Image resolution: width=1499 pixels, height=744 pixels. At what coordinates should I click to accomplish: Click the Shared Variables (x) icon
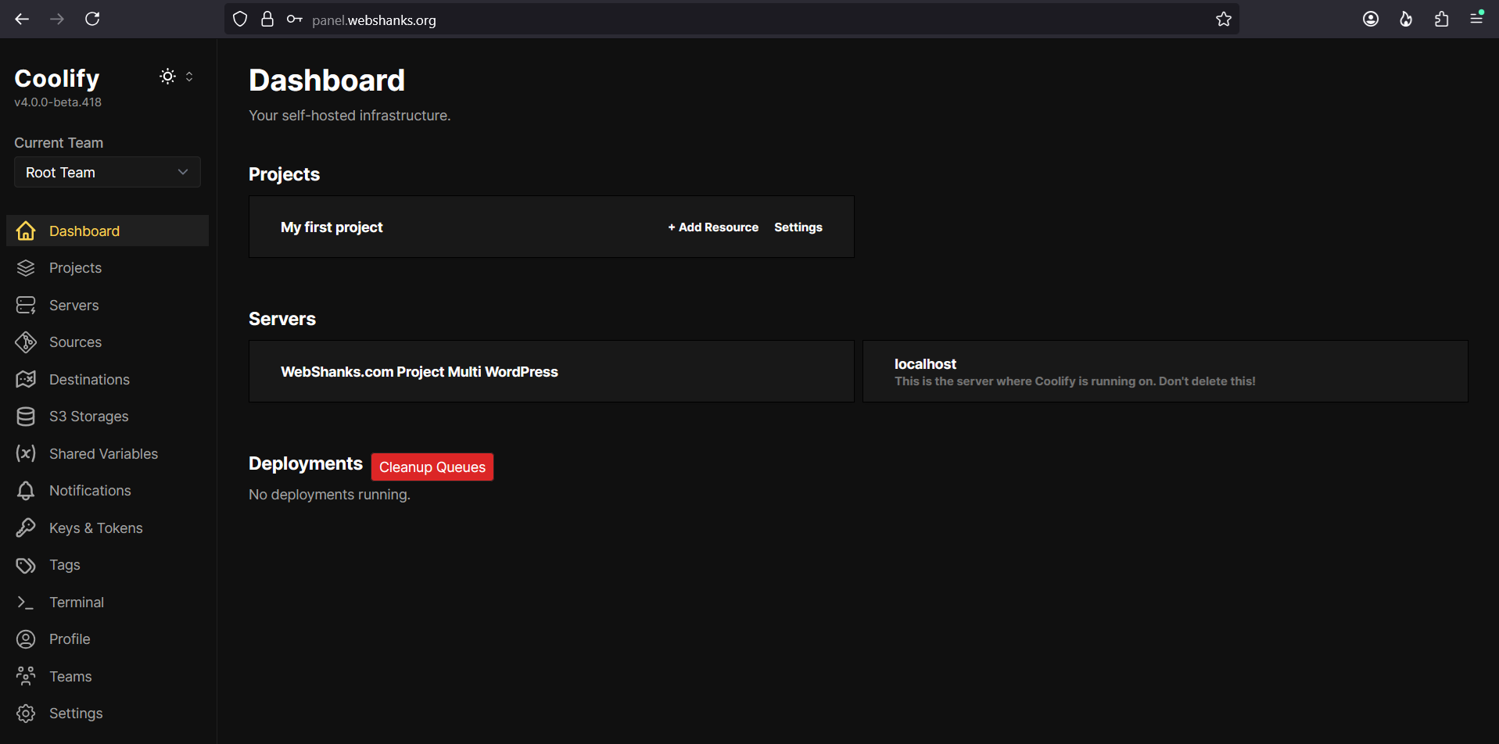click(26, 453)
